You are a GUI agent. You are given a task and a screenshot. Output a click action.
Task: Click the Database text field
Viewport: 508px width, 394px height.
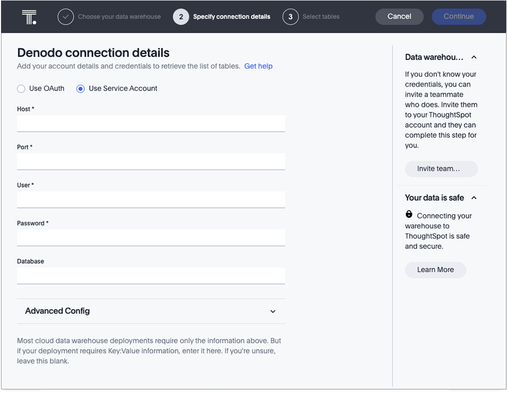pyautogui.click(x=151, y=275)
